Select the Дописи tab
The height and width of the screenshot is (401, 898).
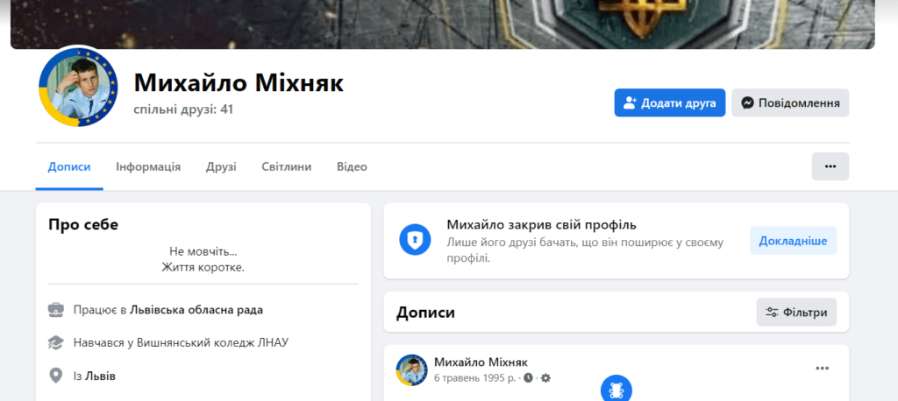(x=69, y=167)
